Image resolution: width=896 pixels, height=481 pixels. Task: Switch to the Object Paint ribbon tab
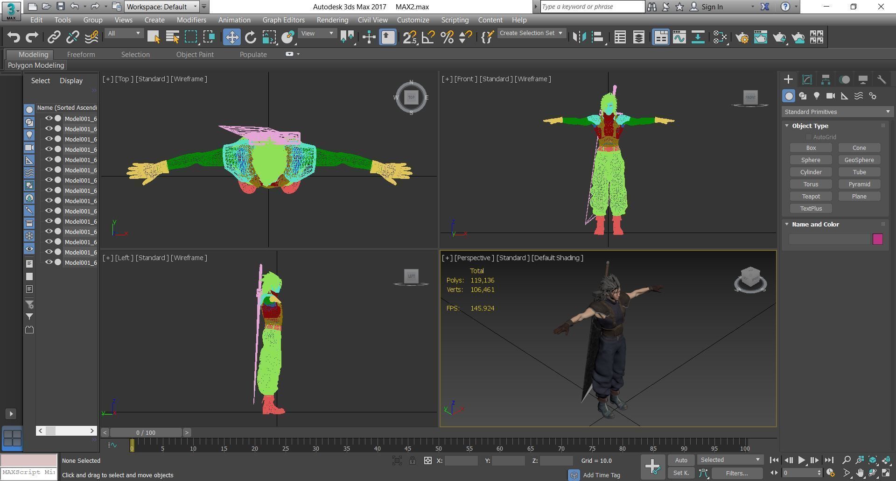point(195,55)
